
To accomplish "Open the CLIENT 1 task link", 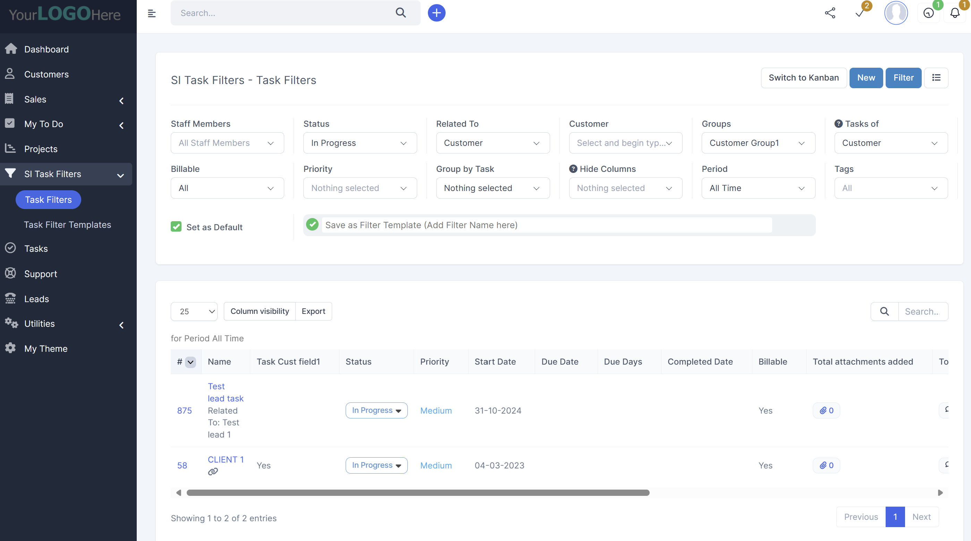I will click(x=226, y=459).
